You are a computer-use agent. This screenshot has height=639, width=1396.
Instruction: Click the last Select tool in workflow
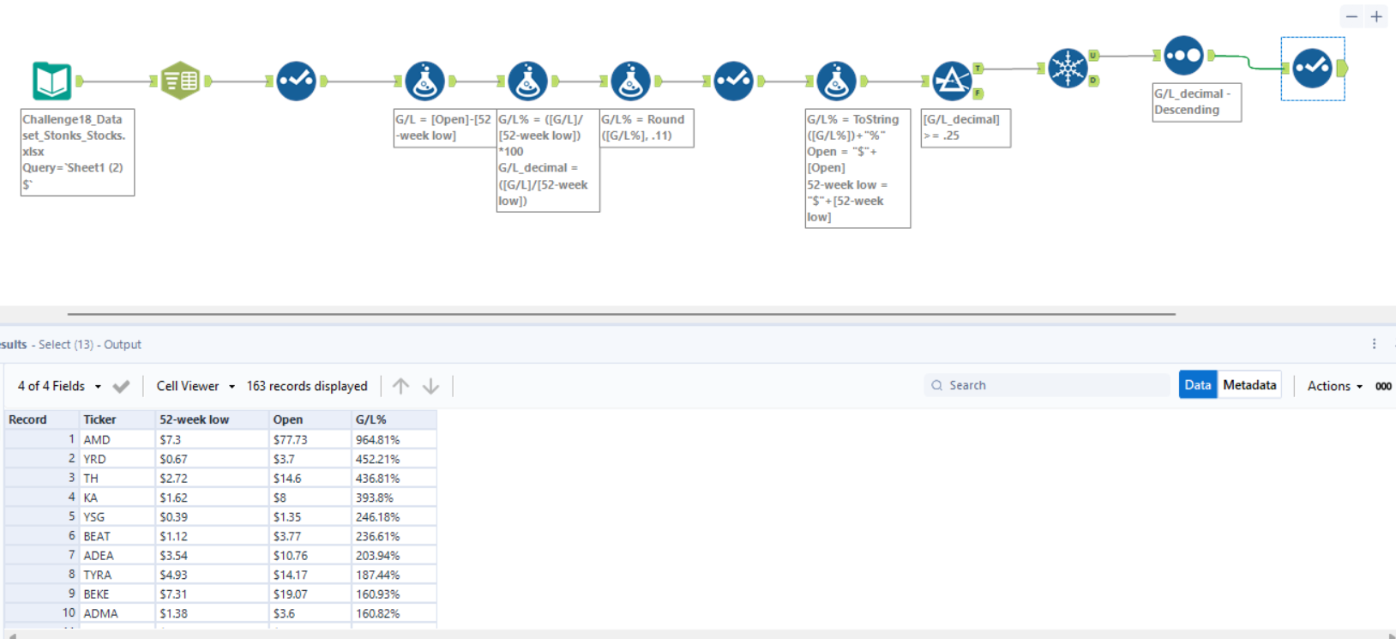click(1312, 69)
